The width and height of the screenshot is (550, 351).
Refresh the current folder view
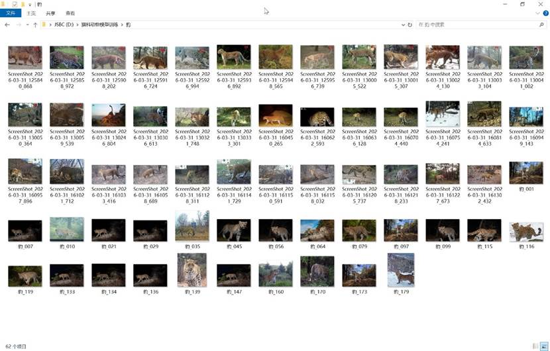coord(410,25)
